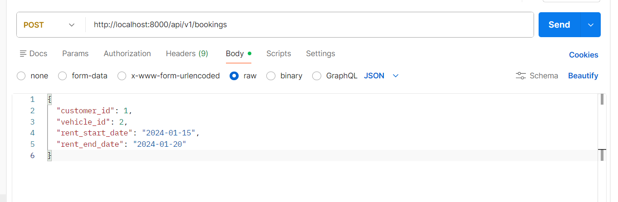
Task: Go to the Headers (9) tab
Action: [187, 53]
